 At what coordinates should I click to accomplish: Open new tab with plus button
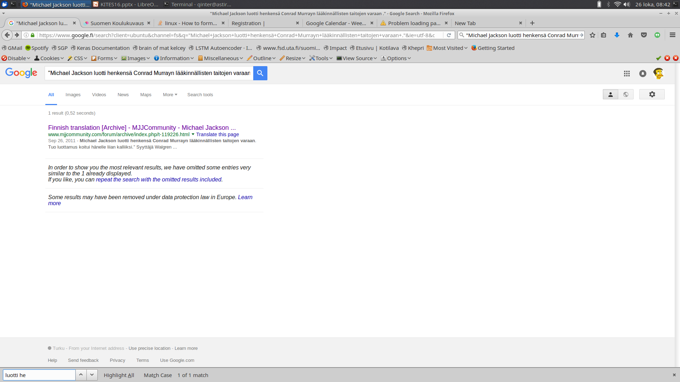coord(532,23)
